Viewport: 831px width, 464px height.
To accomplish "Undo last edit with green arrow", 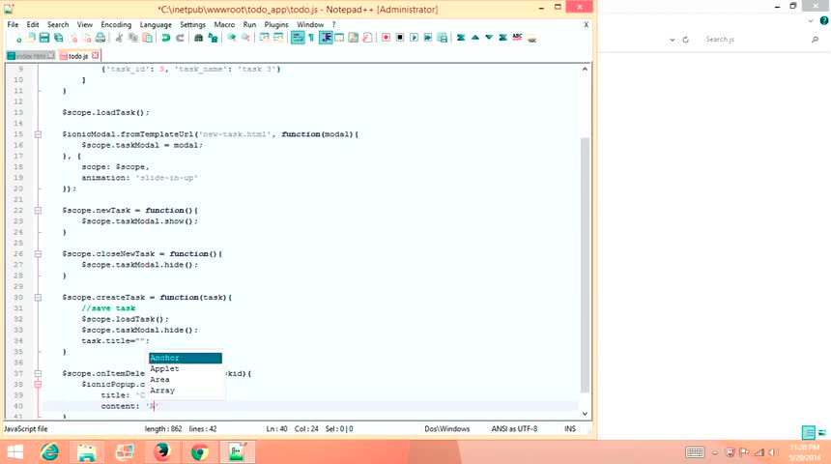I will click(166, 38).
